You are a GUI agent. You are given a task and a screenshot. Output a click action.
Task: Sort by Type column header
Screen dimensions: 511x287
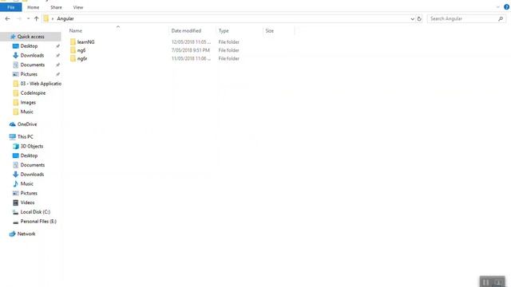(x=224, y=31)
